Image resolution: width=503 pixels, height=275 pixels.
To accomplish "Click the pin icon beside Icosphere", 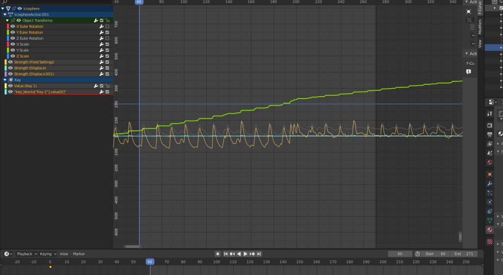I will (14, 8).
